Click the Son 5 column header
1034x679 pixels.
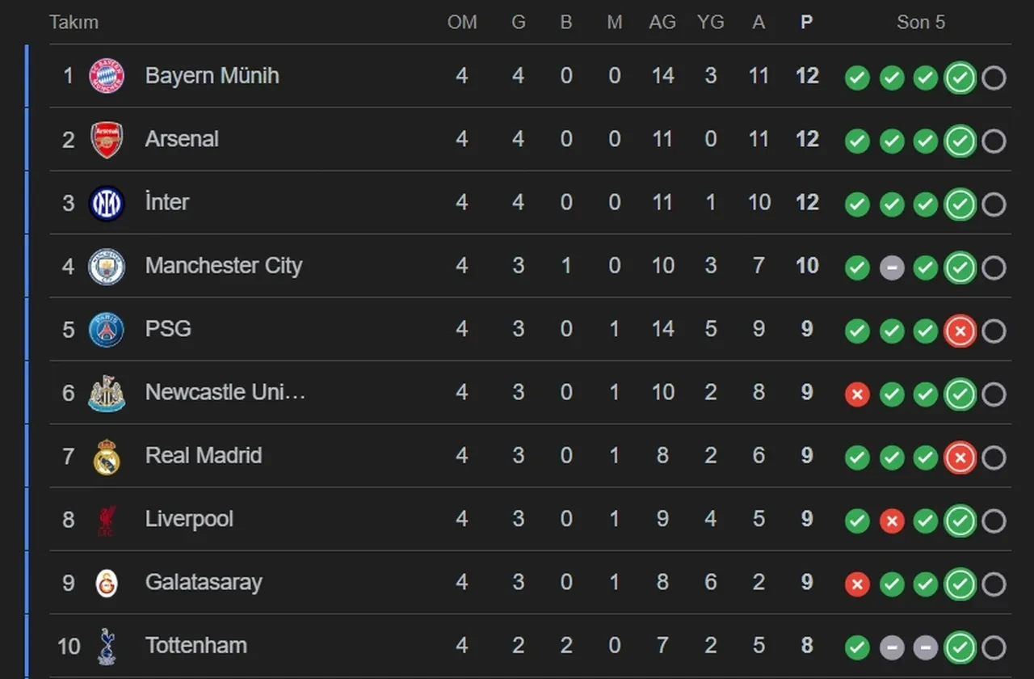[x=920, y=23]
